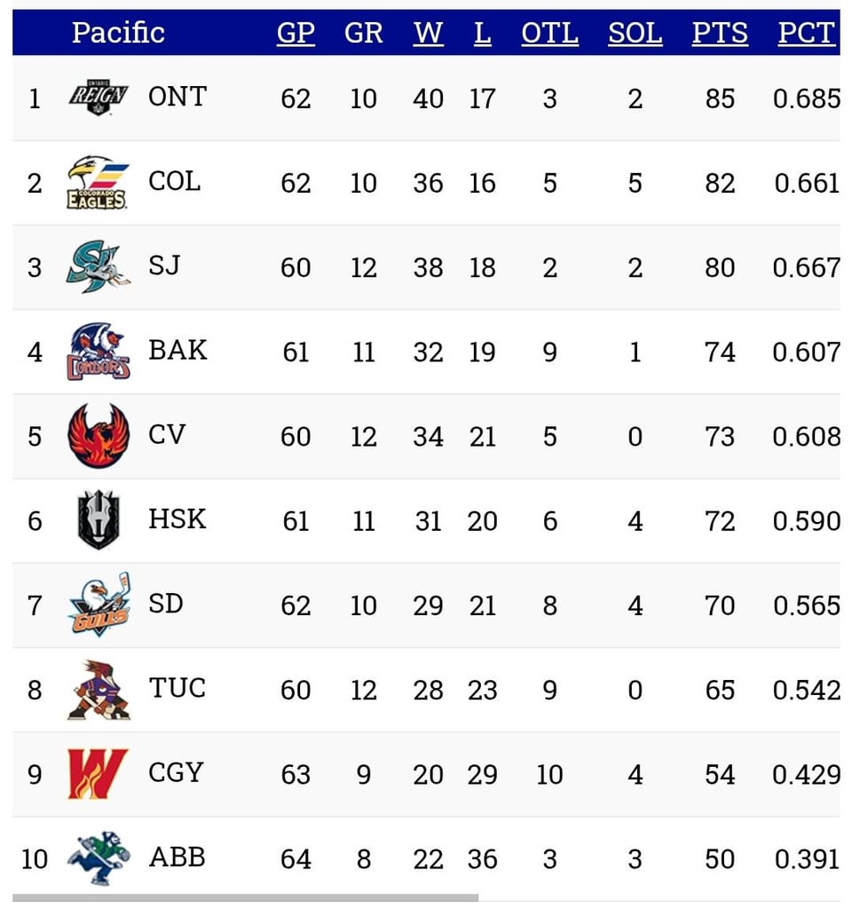Sort by the L column header
The height and width of the screenshot is (909, 852).
[482, 34]
